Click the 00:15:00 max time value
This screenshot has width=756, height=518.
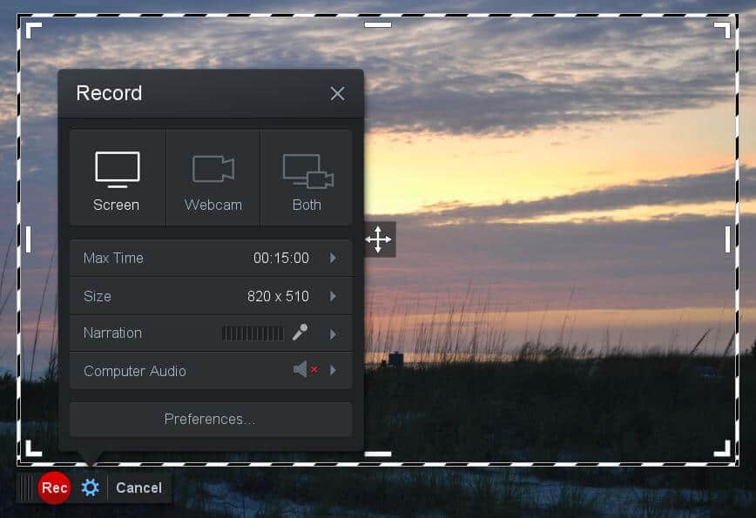point(281,259)
